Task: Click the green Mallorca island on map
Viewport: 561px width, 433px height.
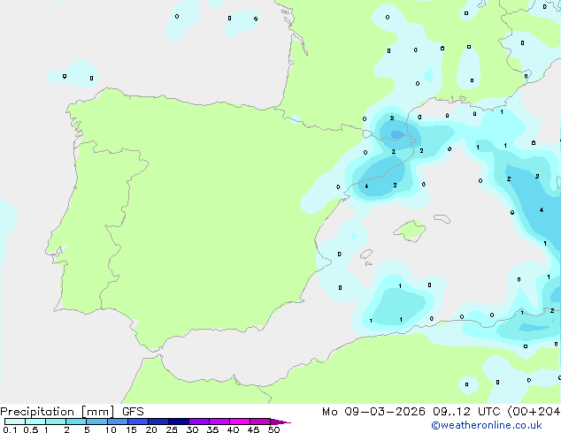Action: click(x=411, y=231)
